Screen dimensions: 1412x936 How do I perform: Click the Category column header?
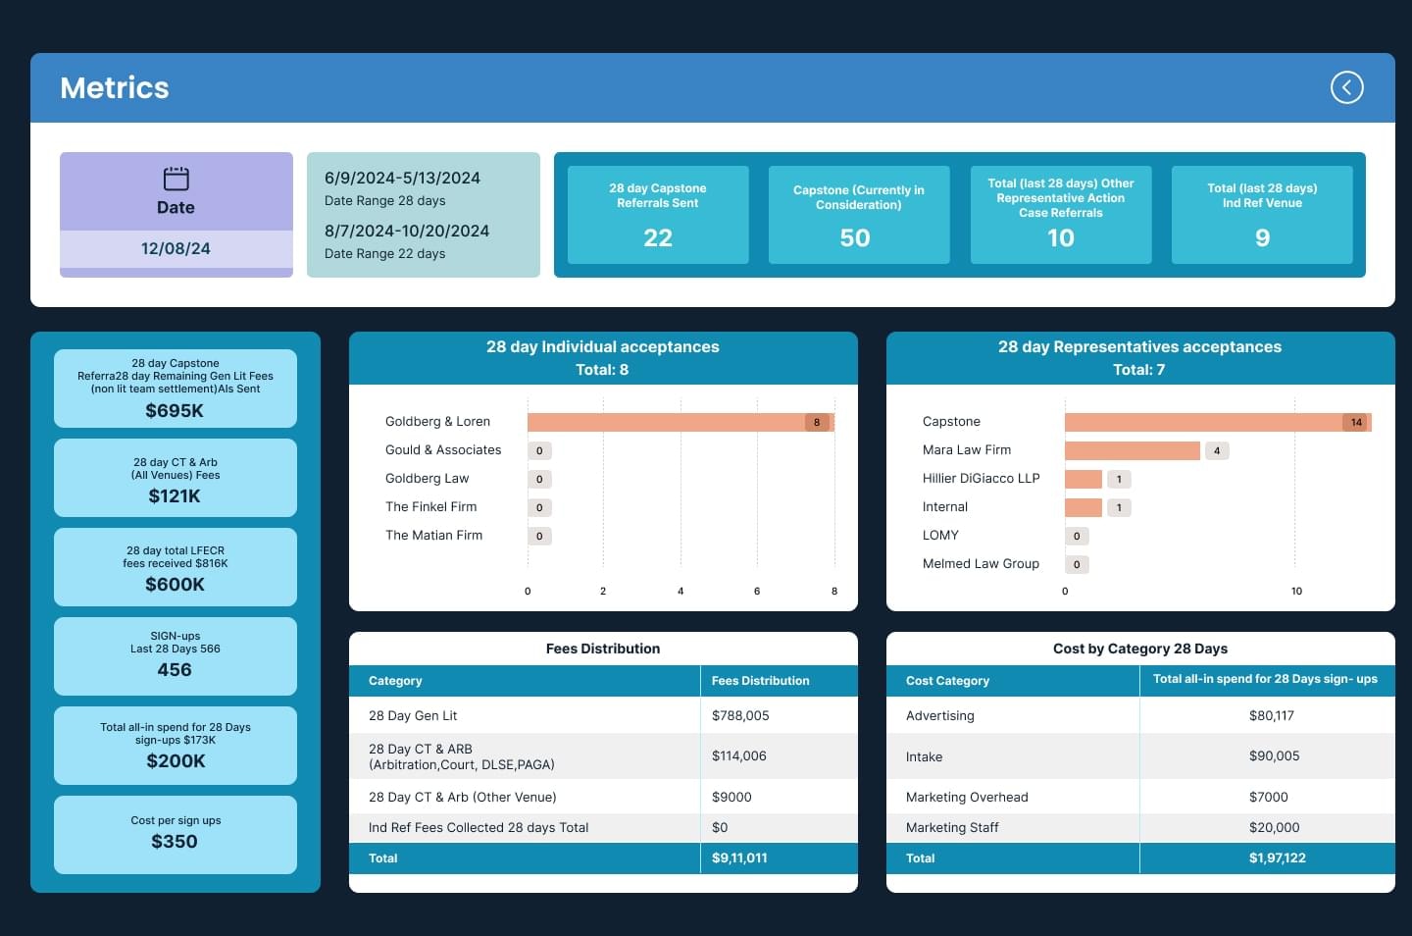click(525, 681)
